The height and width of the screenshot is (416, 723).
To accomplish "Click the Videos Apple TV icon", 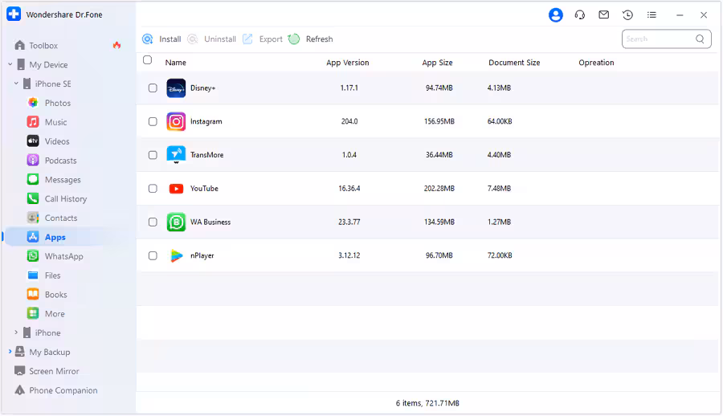I will click(33, 141).
